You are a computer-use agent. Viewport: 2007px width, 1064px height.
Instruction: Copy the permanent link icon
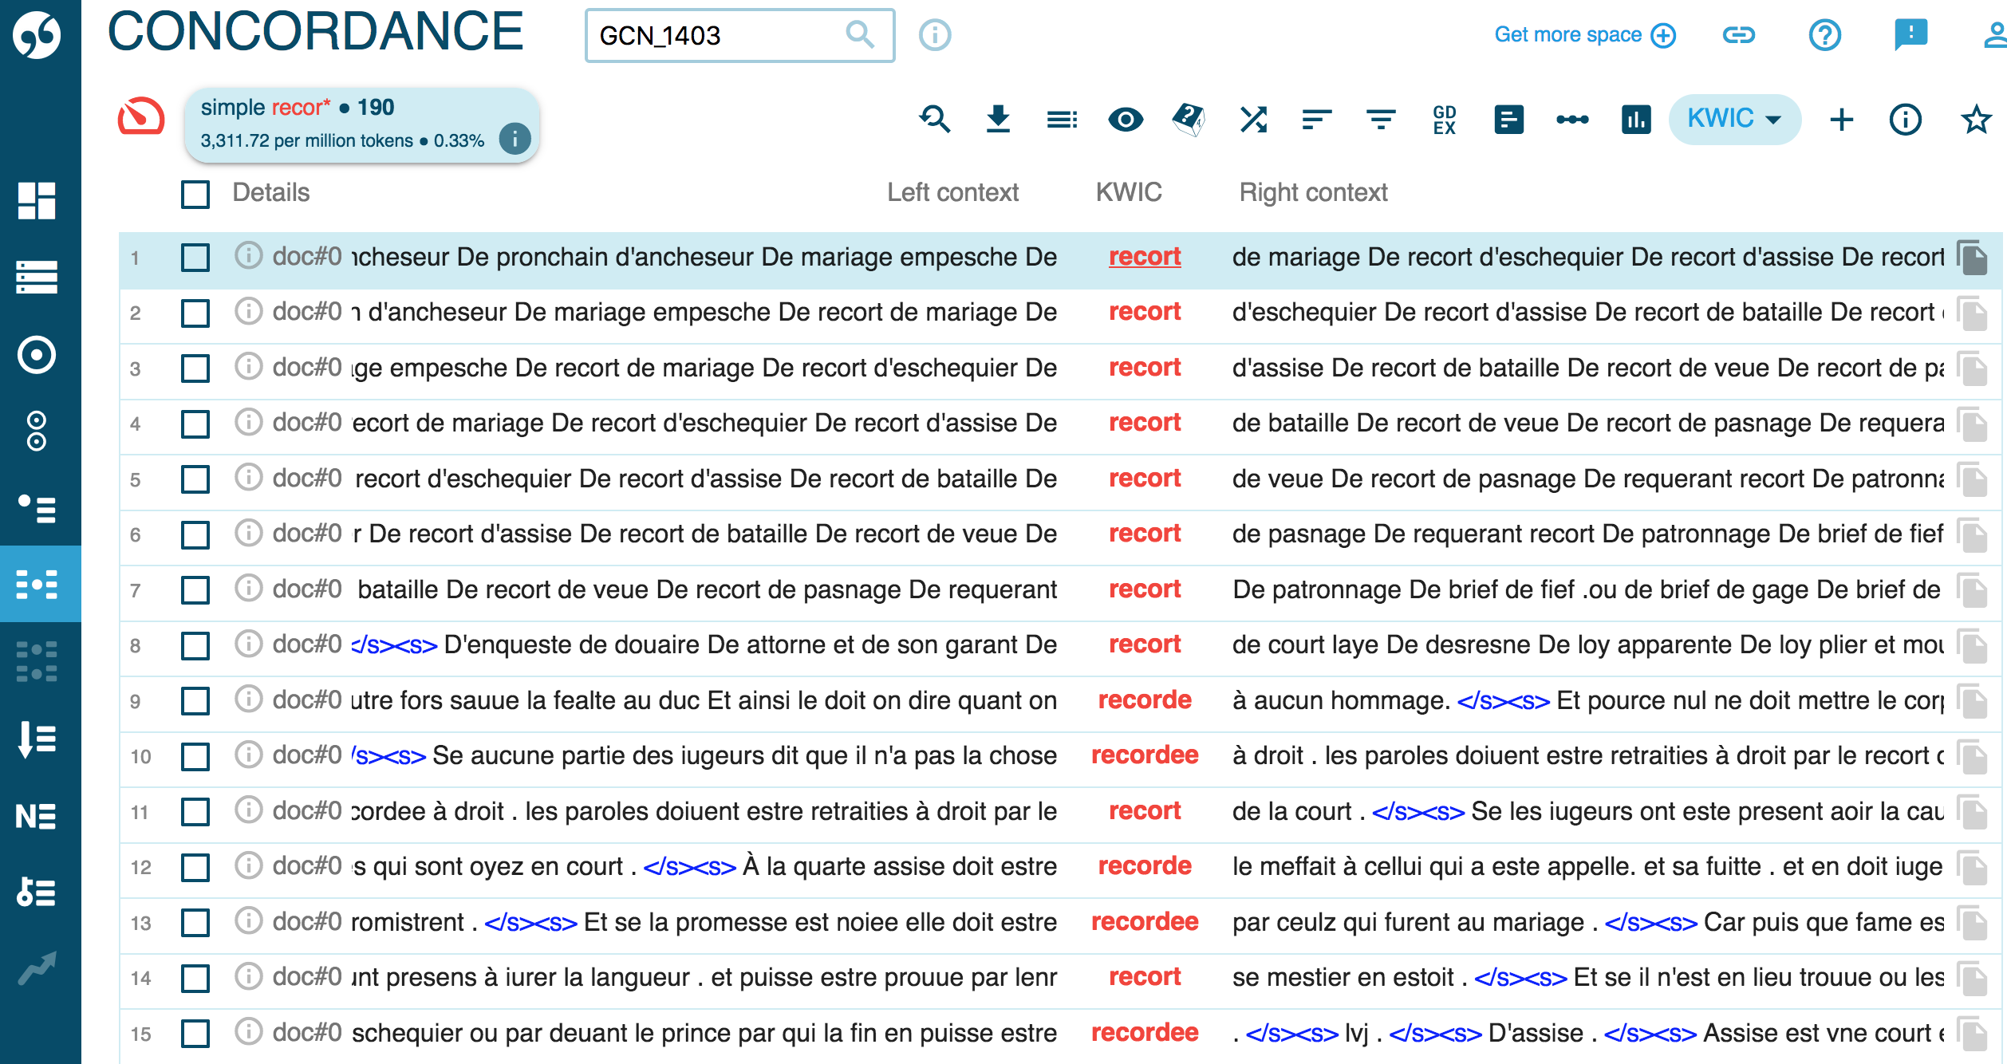coord(1738,35)
